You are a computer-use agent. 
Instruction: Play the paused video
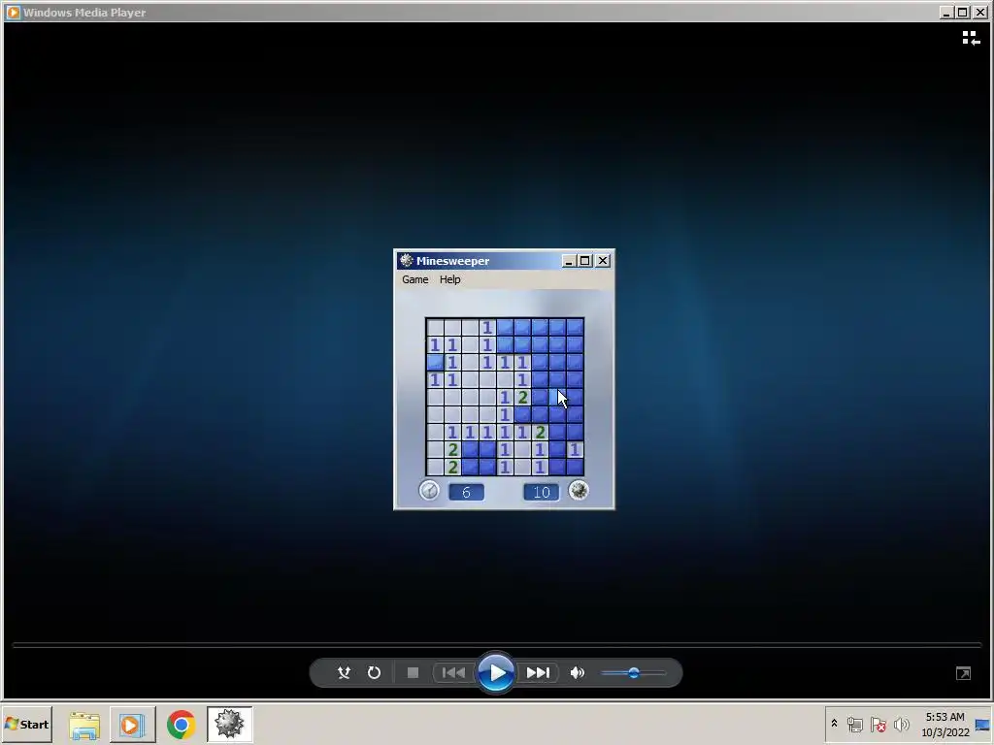tap(496, 673)
